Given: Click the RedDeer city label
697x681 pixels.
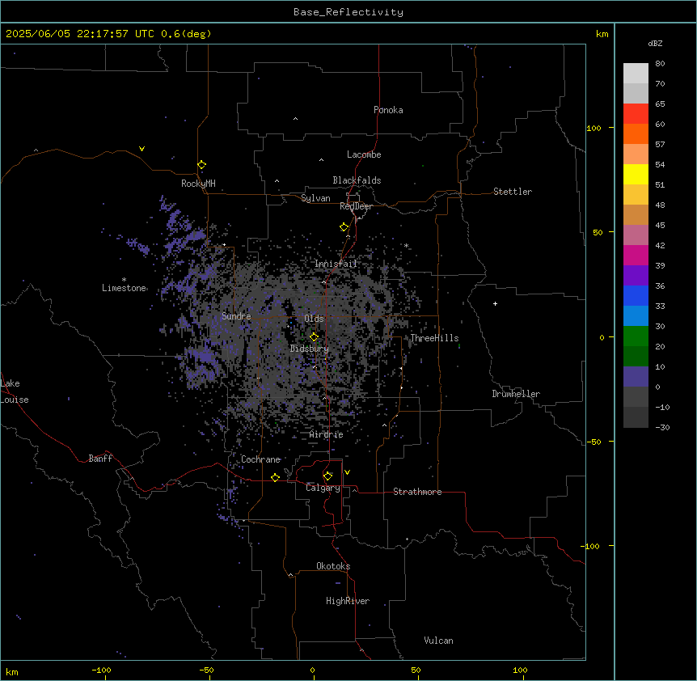Looking at the screenshot, I should pyautogui.click(x=356, y=206).
